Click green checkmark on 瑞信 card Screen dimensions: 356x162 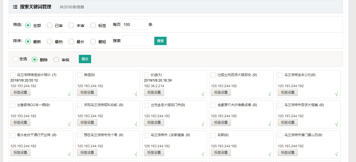tap(136, 94)
